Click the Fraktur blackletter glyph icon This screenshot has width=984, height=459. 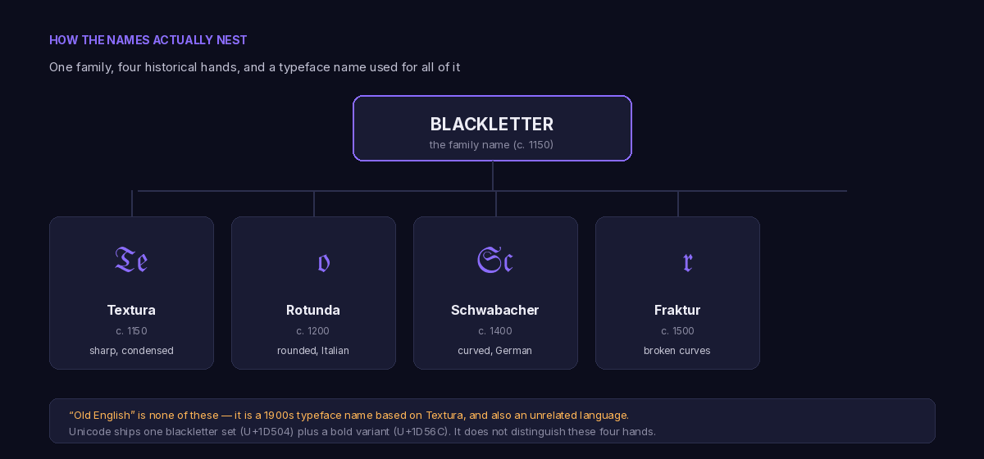[x=688, y=262]
